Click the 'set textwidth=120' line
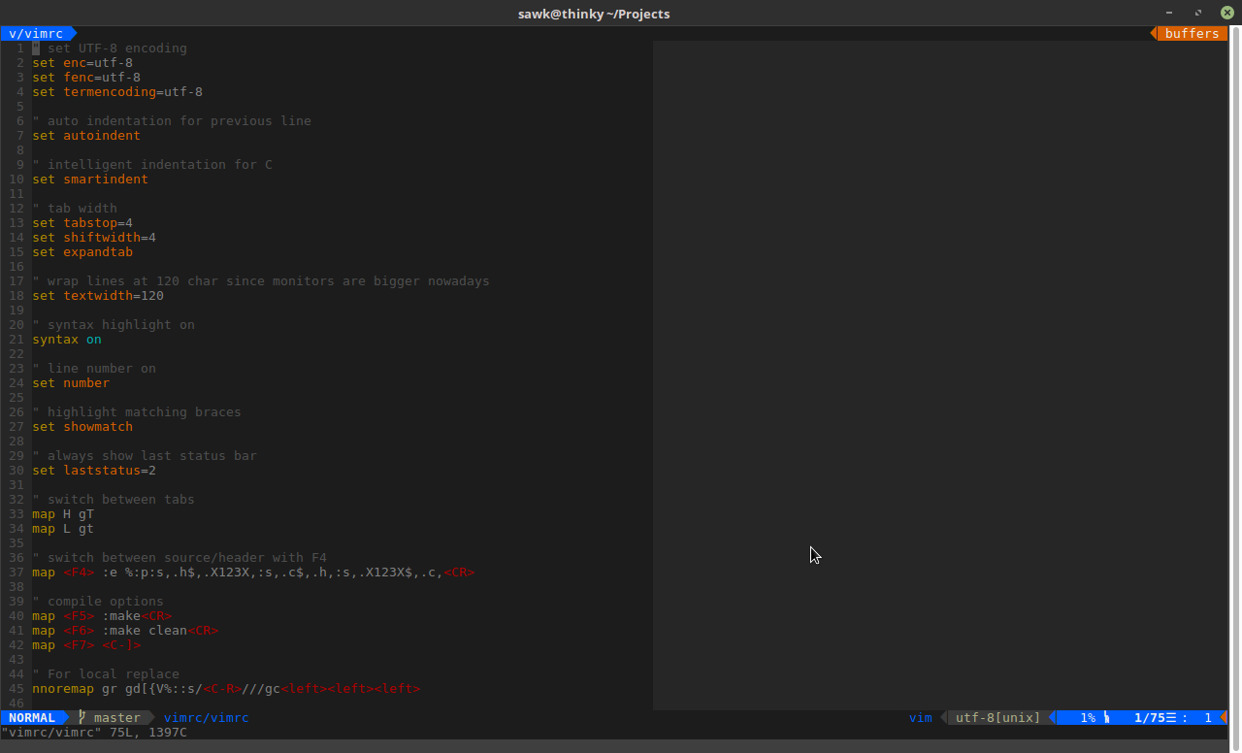Image resolution: width=1242 pixels, height=753 pixels. [98, 296]
